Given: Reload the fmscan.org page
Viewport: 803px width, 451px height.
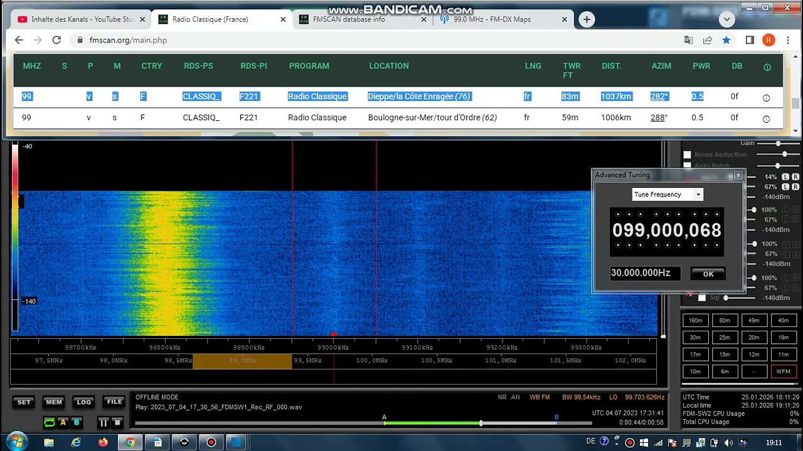Looking at the screenshot, I should pyautogui.click(x=56, y=40).
